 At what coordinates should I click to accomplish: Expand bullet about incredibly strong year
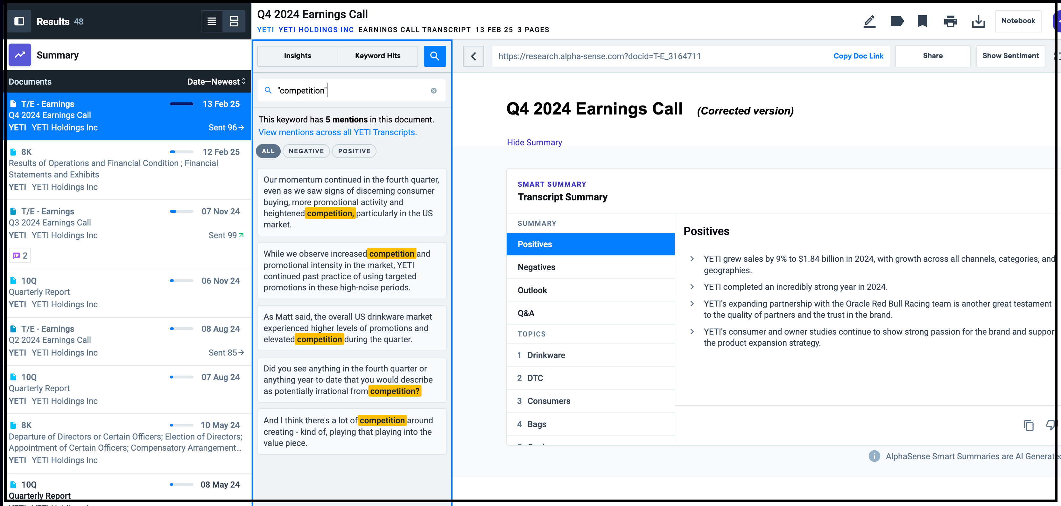click(692, 287)
